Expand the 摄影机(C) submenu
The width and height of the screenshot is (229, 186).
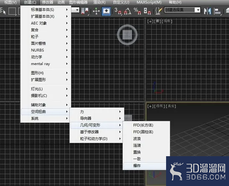(x=46, y=96)
